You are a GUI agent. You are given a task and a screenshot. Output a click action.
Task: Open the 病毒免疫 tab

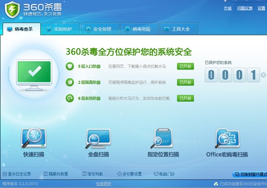(x=139, y=29)
